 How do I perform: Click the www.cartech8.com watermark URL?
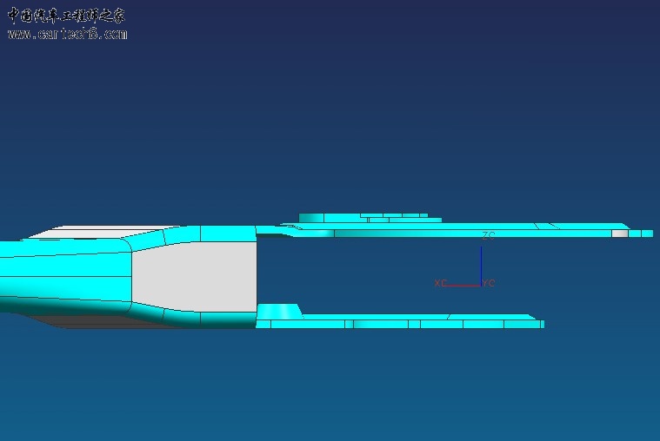pyautogui.click(x=67, y=34)
